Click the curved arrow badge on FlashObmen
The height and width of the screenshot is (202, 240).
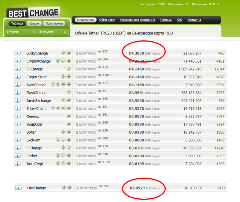pos(69,92)
